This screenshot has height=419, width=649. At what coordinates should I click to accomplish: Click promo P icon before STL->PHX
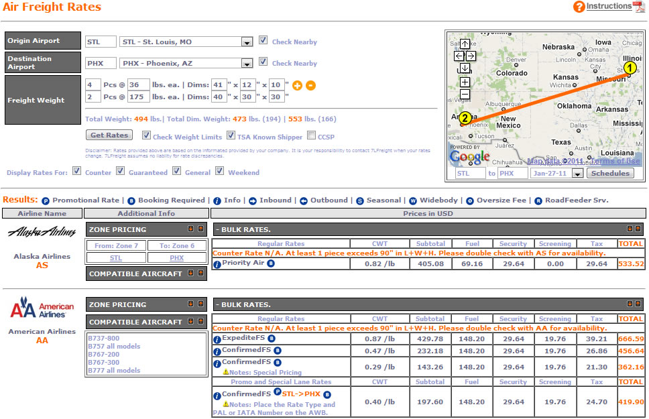pos(278,392)
